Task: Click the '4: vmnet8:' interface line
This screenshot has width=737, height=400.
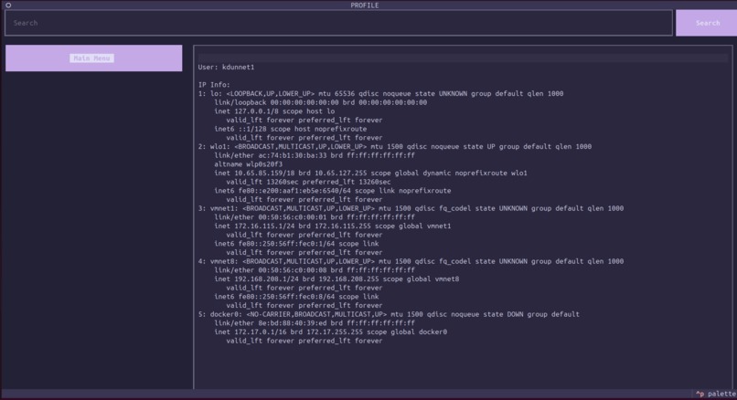Action: click(411, 261)
